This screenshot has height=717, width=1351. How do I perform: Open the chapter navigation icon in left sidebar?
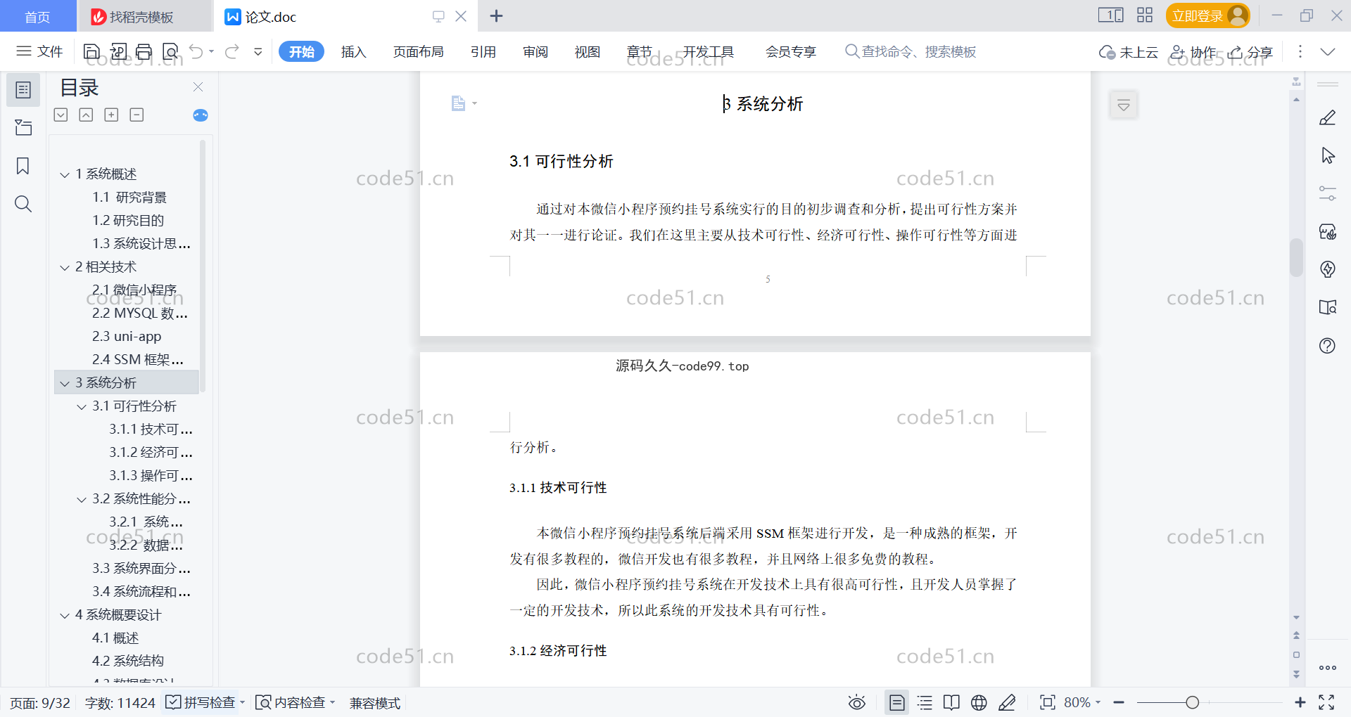click(x=23, y=127)
